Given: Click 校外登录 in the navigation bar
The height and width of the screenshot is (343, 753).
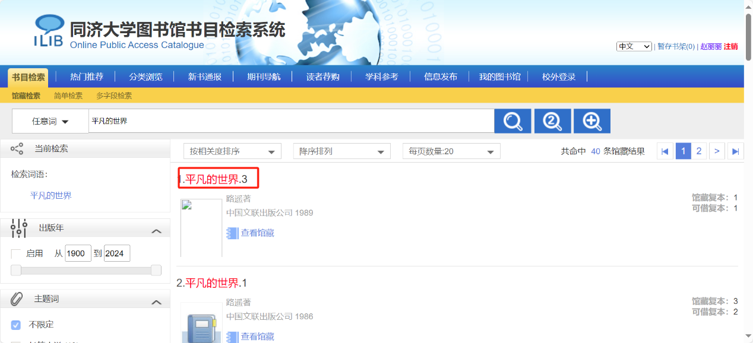Looking at the screenshot, I should click(559, 77).
